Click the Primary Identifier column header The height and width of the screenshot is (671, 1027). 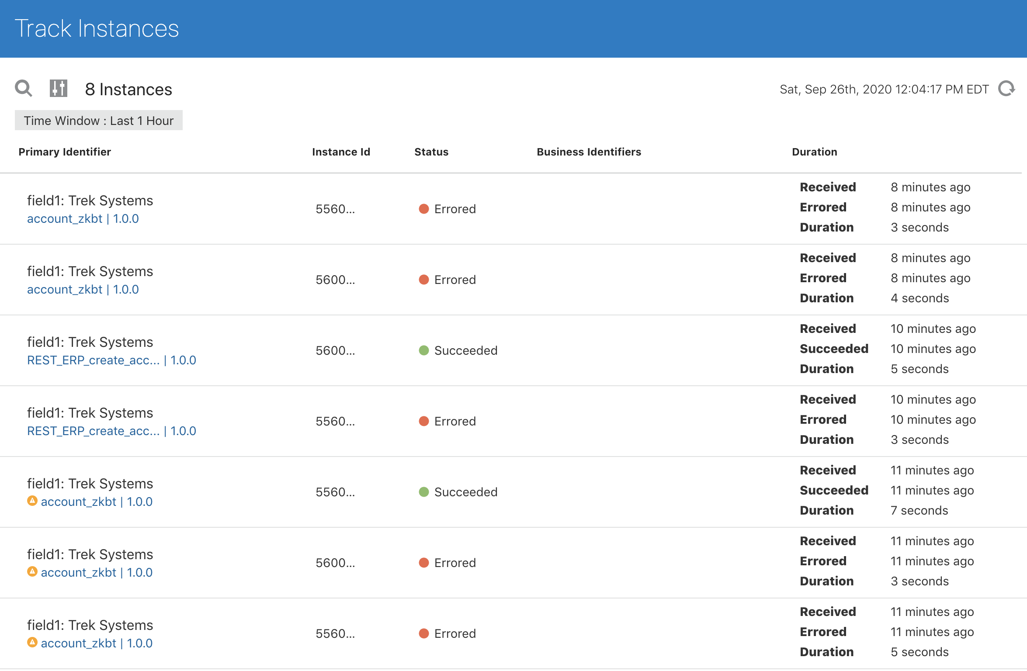[x=65, y=152]
